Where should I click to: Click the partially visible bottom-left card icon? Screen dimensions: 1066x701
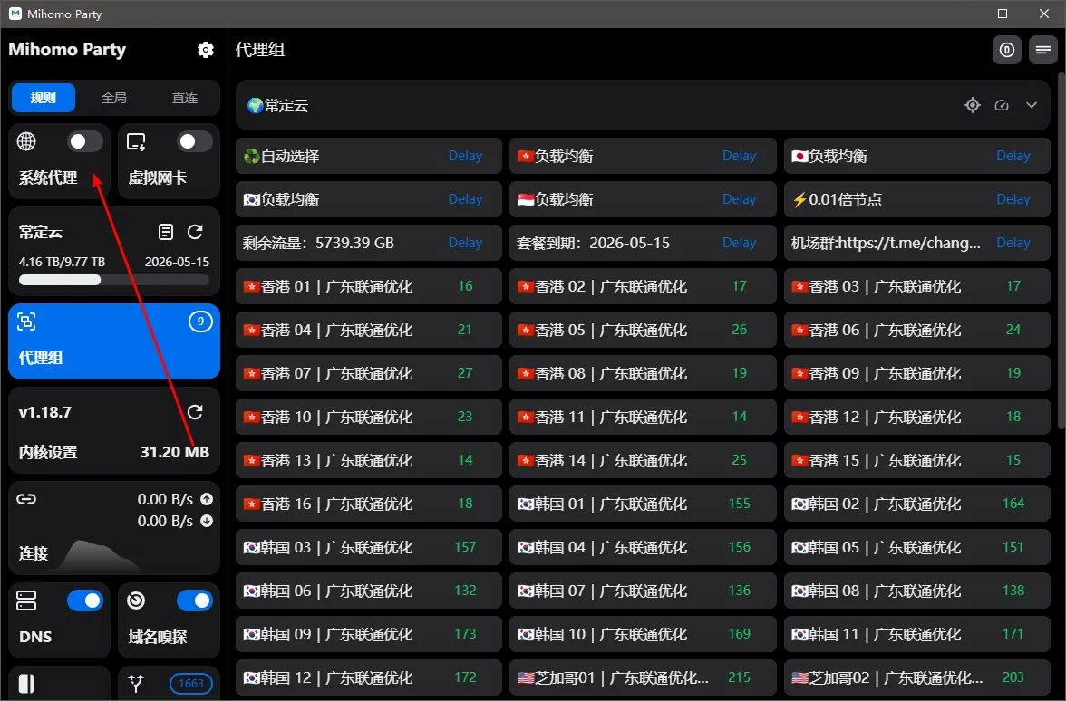[26, 684]
